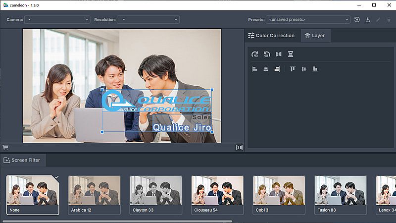Center layer horizontally
Viewport: 396px width, 223px height.
click(266, 69)
